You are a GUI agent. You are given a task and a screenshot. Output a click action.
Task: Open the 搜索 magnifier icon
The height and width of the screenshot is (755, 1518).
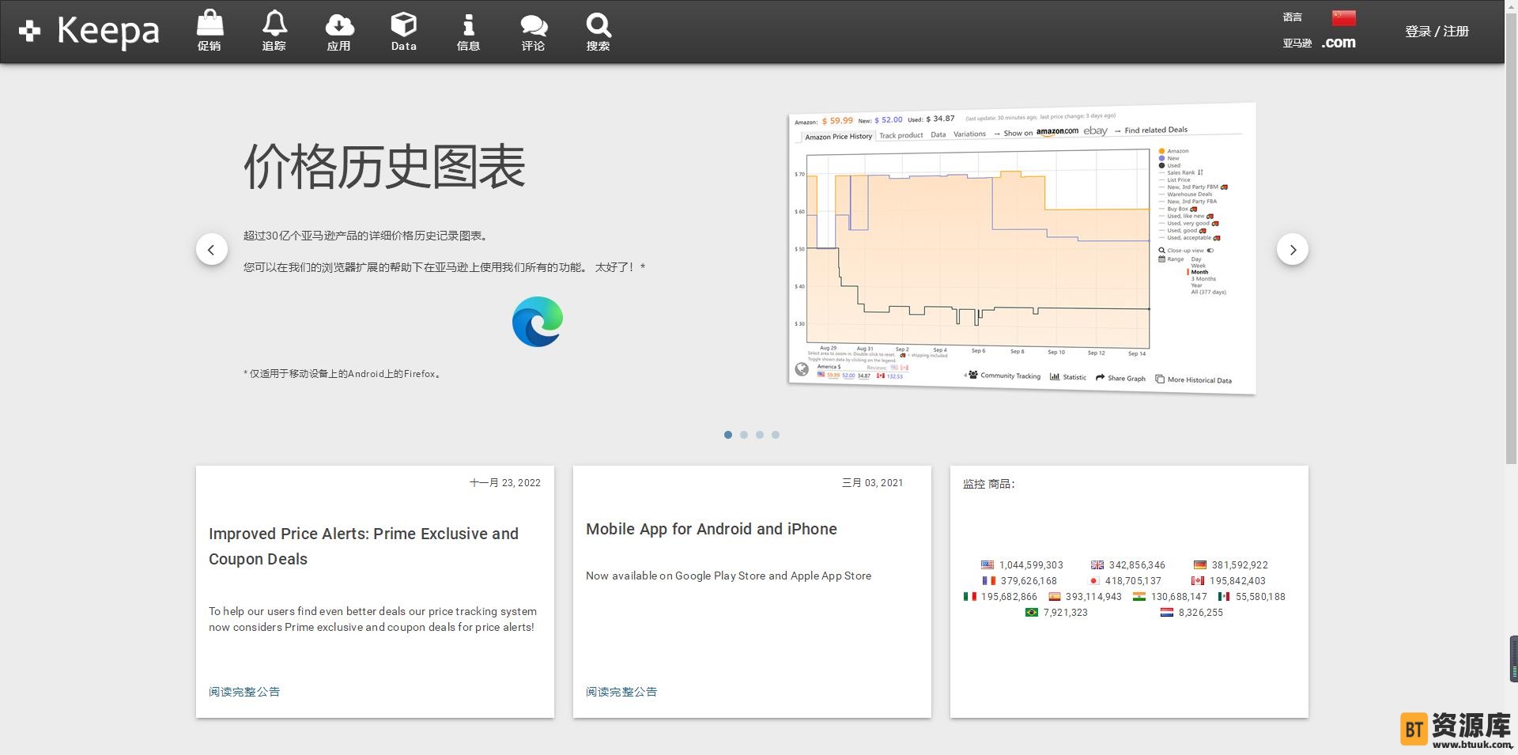click(x=599, y=31)
